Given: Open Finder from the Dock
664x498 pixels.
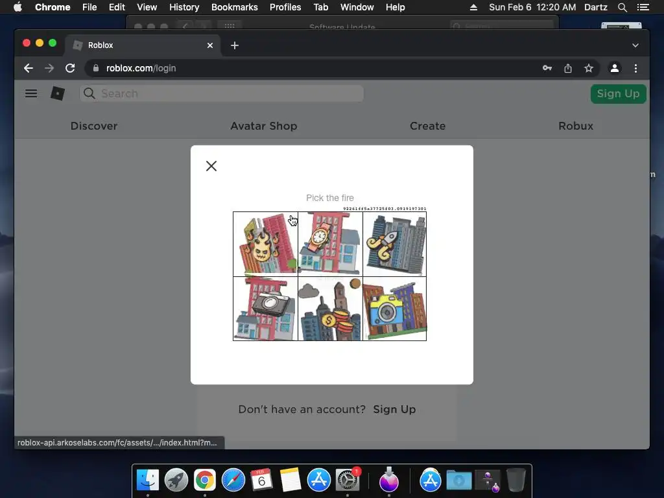Looking at the screenshot, I should pos(148,480).
